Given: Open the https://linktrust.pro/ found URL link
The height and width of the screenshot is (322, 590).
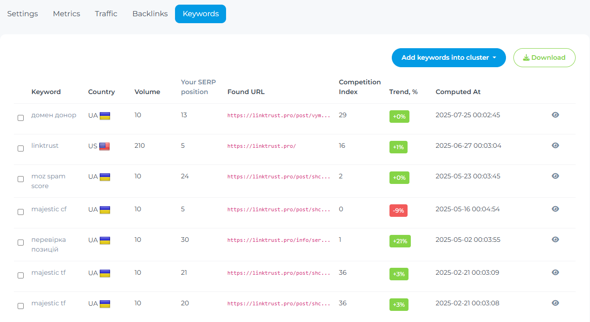Looking at the screenshot, I should (x=261, y=146).
